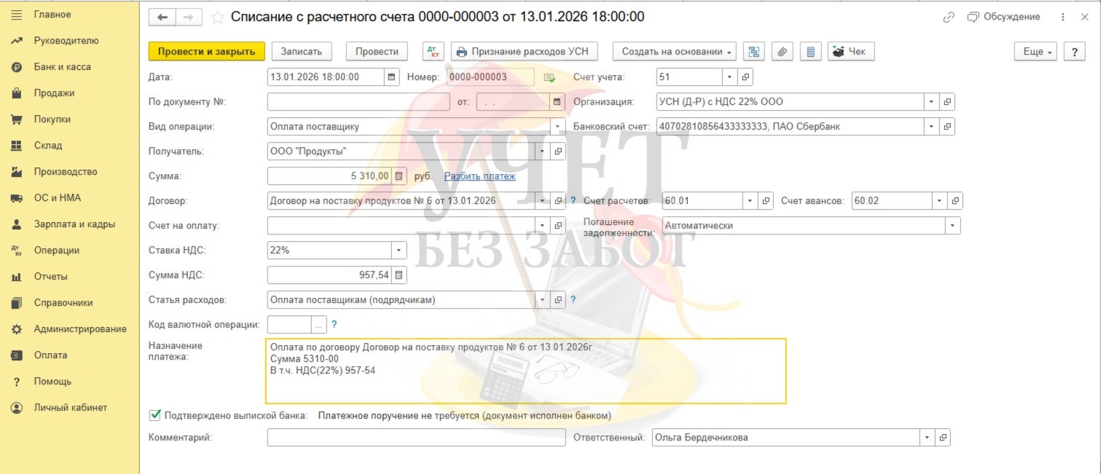Toggle 'Подтверждено выпиской банка' checkbox
This screenshot has width=1101, height=474.
tap(154, 415)
